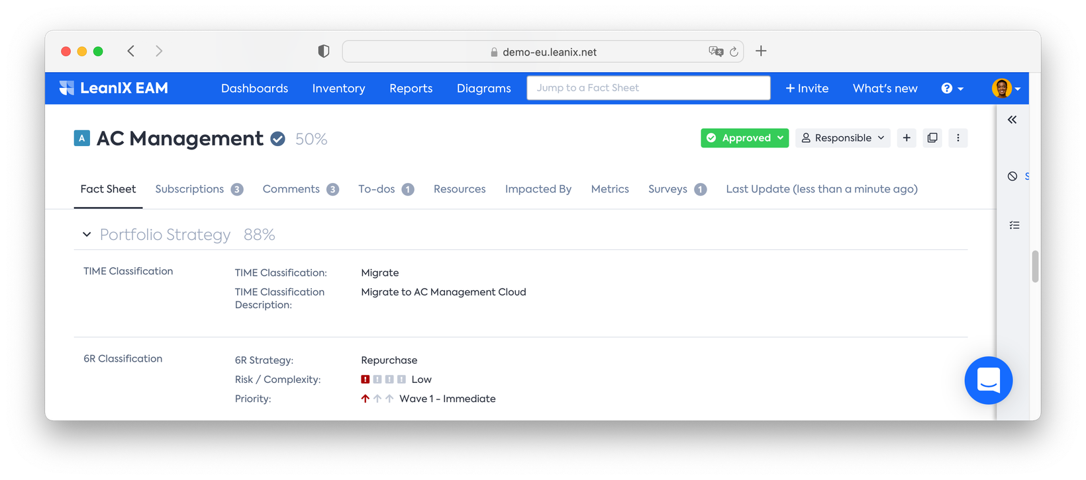Open the more options vertical dots menu
Viewport: 1086px width, 480px height.
tap(958, 138)
